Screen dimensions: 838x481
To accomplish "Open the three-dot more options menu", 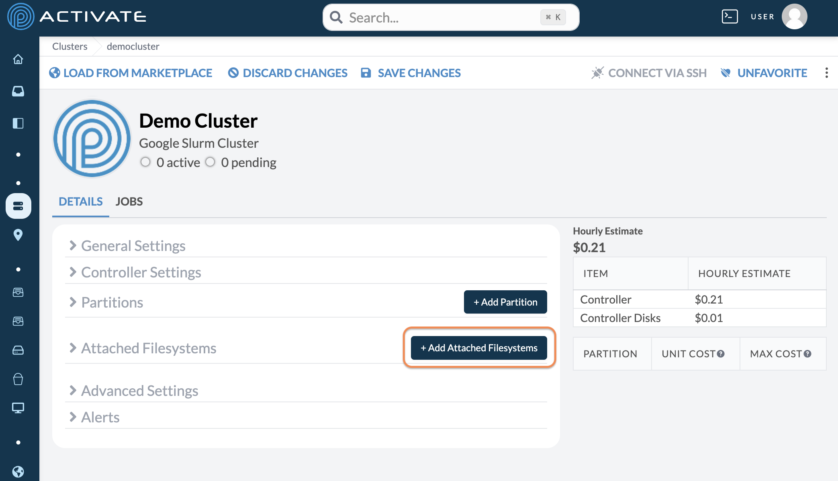I will (x=826, y=73).
